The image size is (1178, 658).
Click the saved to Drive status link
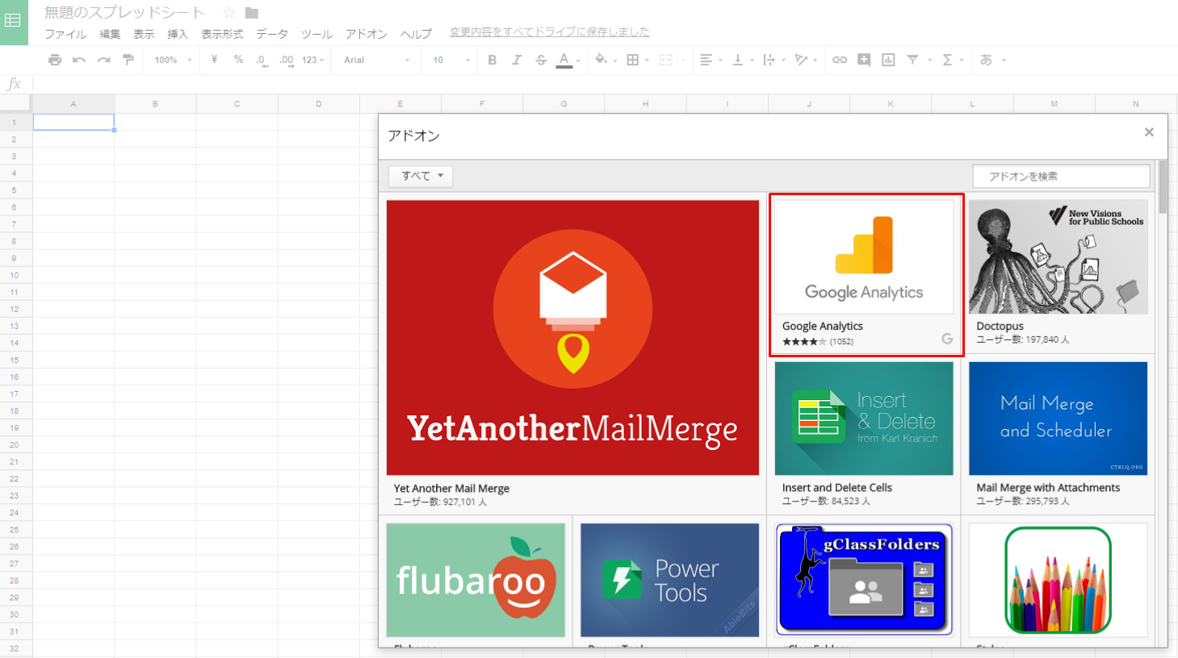[x=549, y=31]
